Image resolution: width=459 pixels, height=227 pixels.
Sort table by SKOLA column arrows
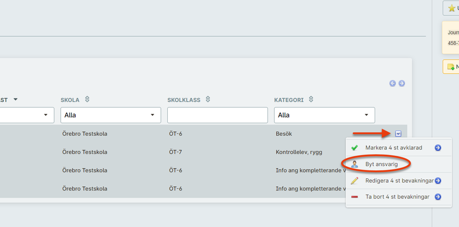tap(87, 99)
